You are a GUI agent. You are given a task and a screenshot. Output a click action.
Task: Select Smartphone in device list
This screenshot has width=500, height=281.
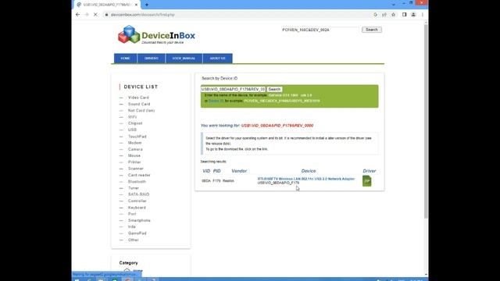pyautogui.click(x=139, y=220)
